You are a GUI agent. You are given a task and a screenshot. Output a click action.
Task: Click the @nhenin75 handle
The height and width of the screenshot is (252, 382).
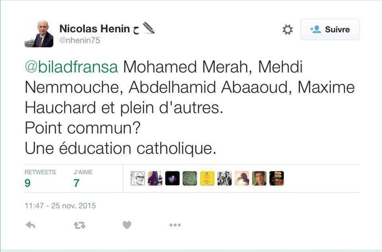79,41
